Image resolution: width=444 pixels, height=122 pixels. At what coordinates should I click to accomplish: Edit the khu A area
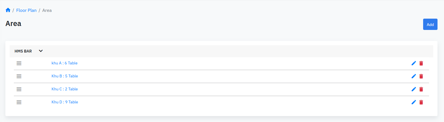coord(414,63)
